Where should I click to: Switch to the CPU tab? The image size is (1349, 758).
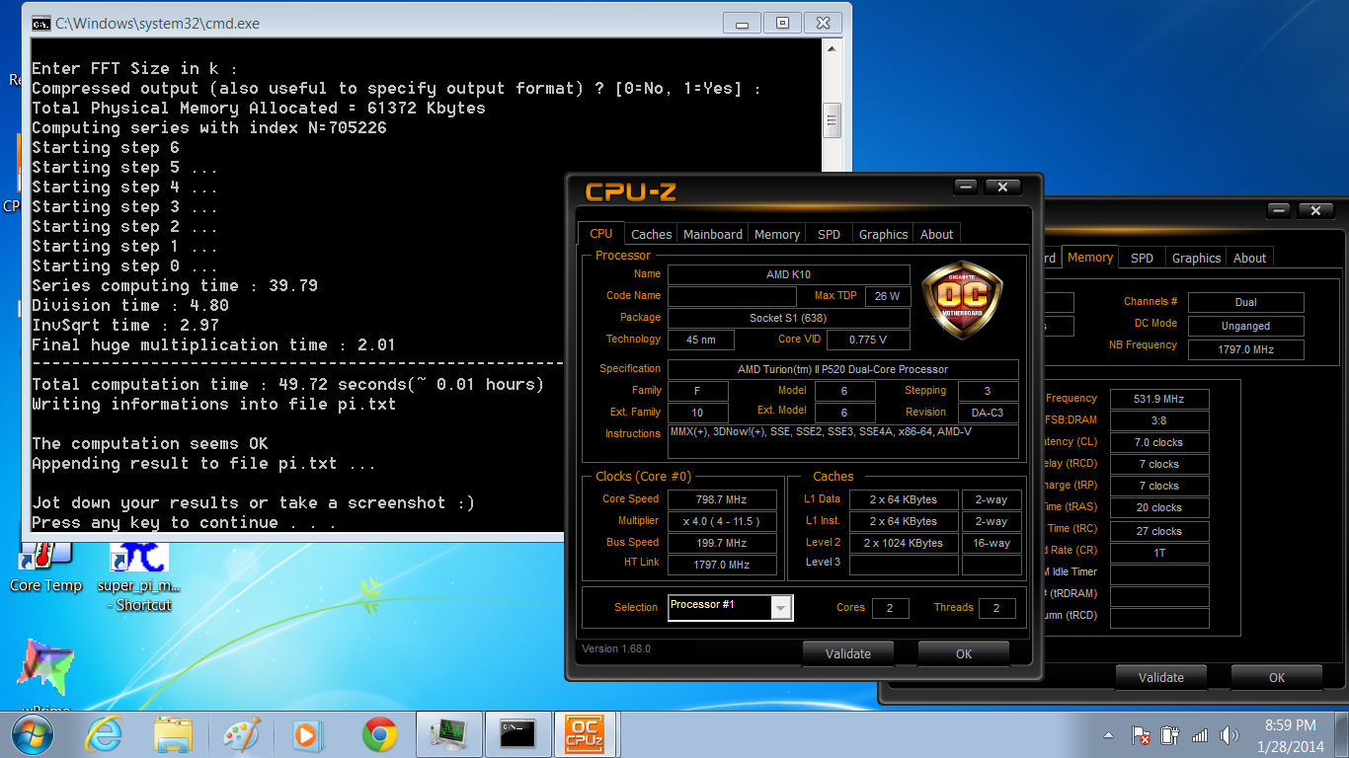click(600, 234)
